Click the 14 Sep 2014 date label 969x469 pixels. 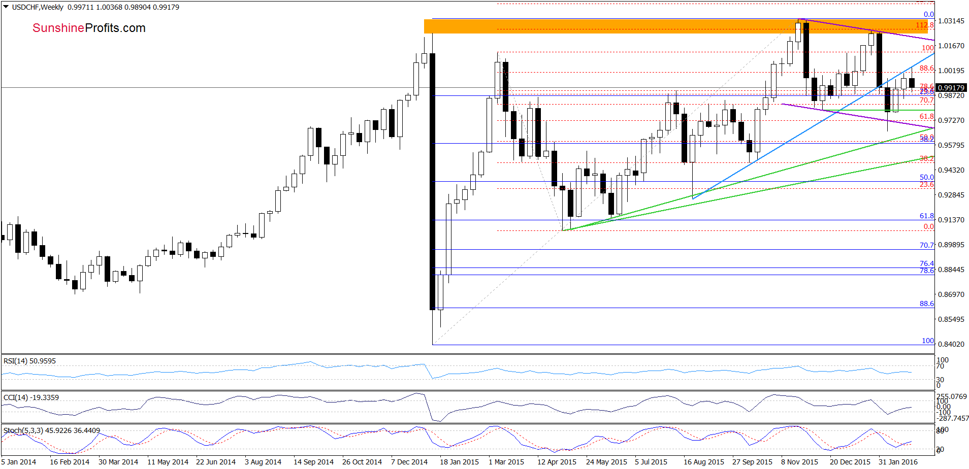[313, 462]
